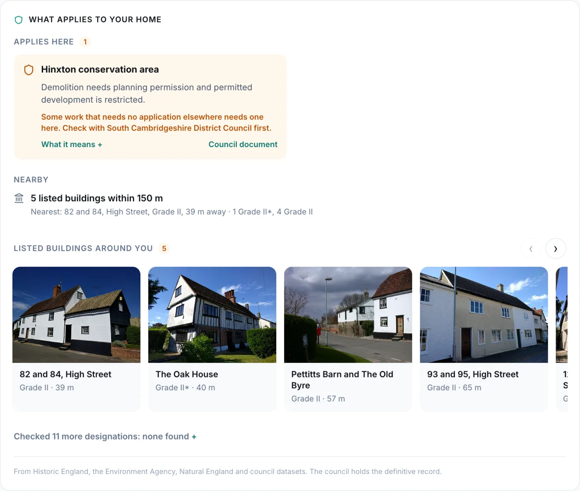
Task: Open The Oak House photo
Action: click(212, 315)
